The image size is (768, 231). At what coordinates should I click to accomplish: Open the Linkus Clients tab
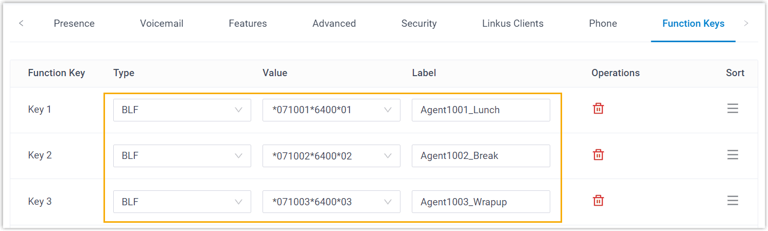[x=513, y=24]
